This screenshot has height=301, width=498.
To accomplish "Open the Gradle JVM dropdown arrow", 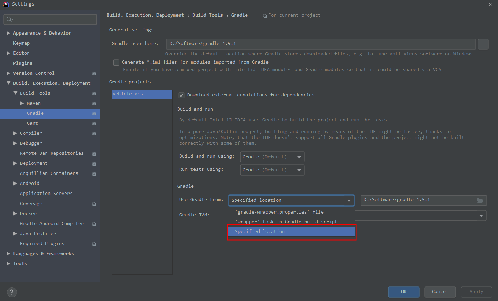I will click(481, 216).
